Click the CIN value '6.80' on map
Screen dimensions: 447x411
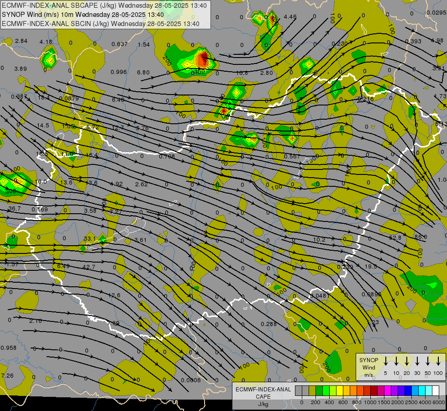click(x=143, y=73)
